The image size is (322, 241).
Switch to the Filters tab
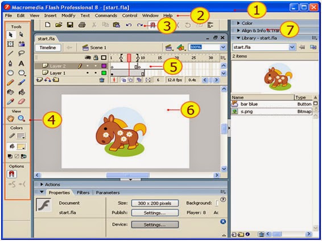(83, 192)
